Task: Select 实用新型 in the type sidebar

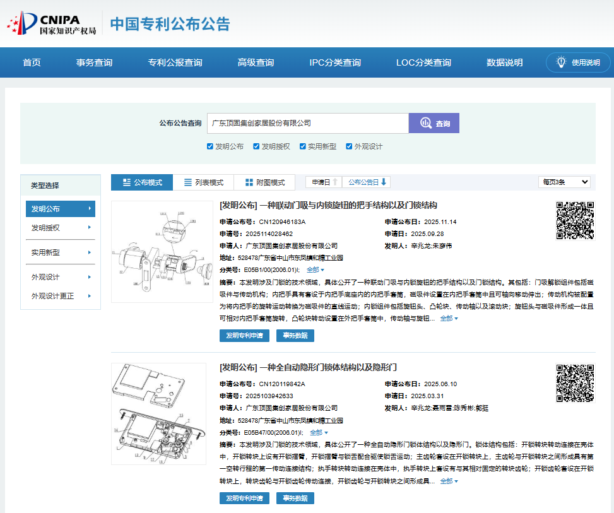Action: pyautogui.click(x=61, y=252)
